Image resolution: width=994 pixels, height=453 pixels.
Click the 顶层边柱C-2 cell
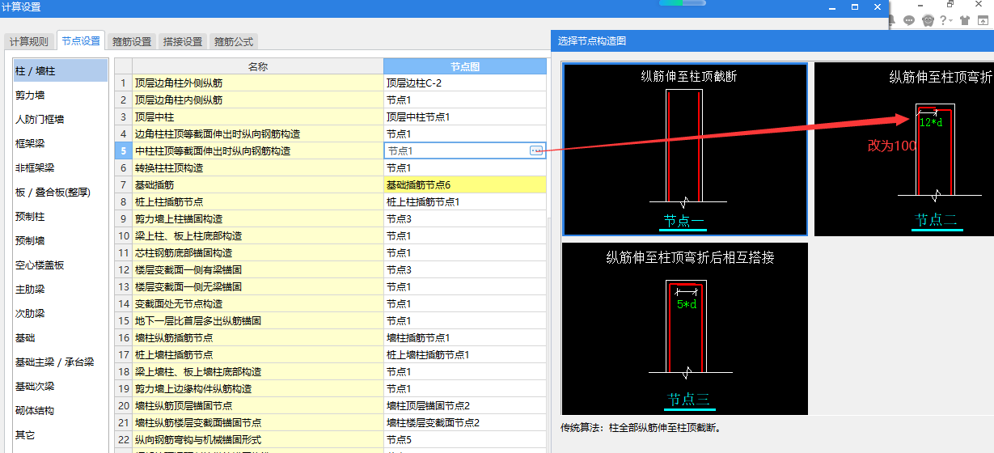pos(465,83)
